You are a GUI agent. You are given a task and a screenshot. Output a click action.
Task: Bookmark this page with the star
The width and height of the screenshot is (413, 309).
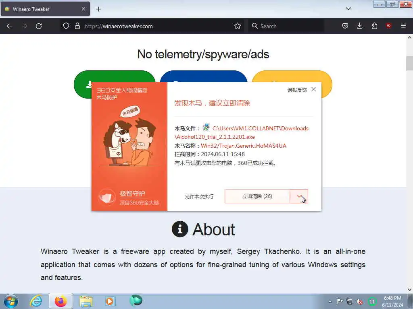click(238, 26)
